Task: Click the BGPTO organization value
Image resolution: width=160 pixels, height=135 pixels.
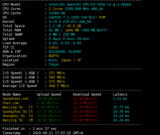Action: point(54,56)
